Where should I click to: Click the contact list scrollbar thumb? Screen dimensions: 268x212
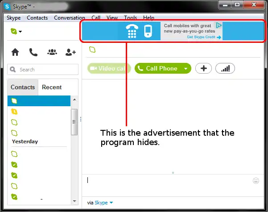pos(74,122)
